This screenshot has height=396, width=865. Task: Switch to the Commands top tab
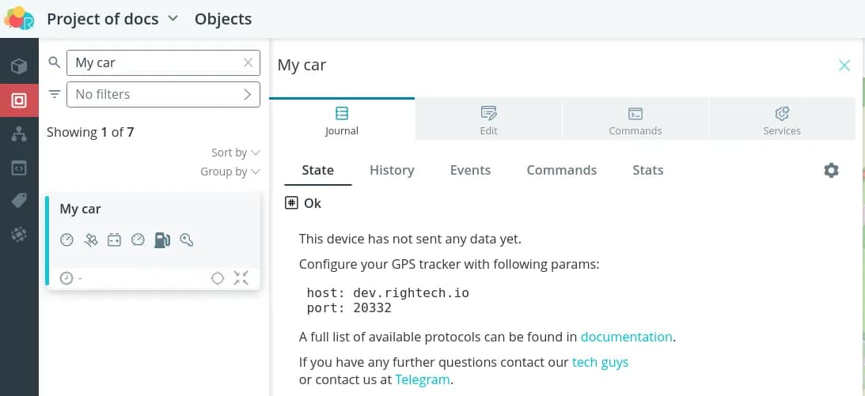pos(635,121)
